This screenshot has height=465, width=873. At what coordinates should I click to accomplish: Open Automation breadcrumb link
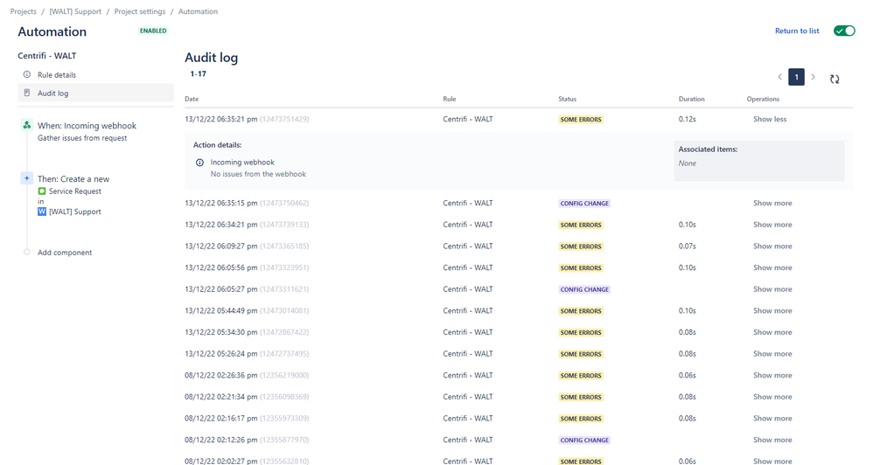click(199, 11)
